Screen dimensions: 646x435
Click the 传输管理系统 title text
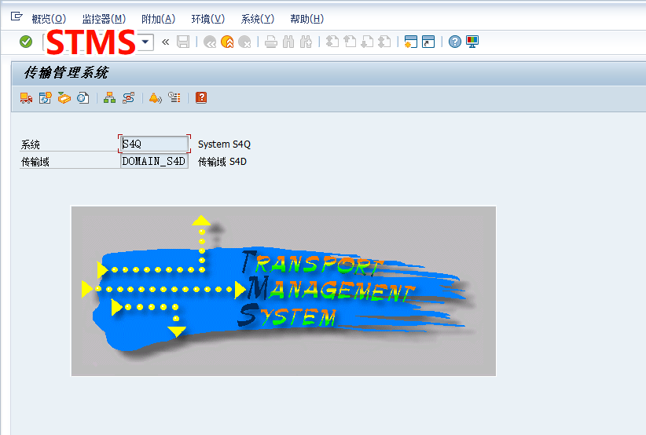point(66,73)
